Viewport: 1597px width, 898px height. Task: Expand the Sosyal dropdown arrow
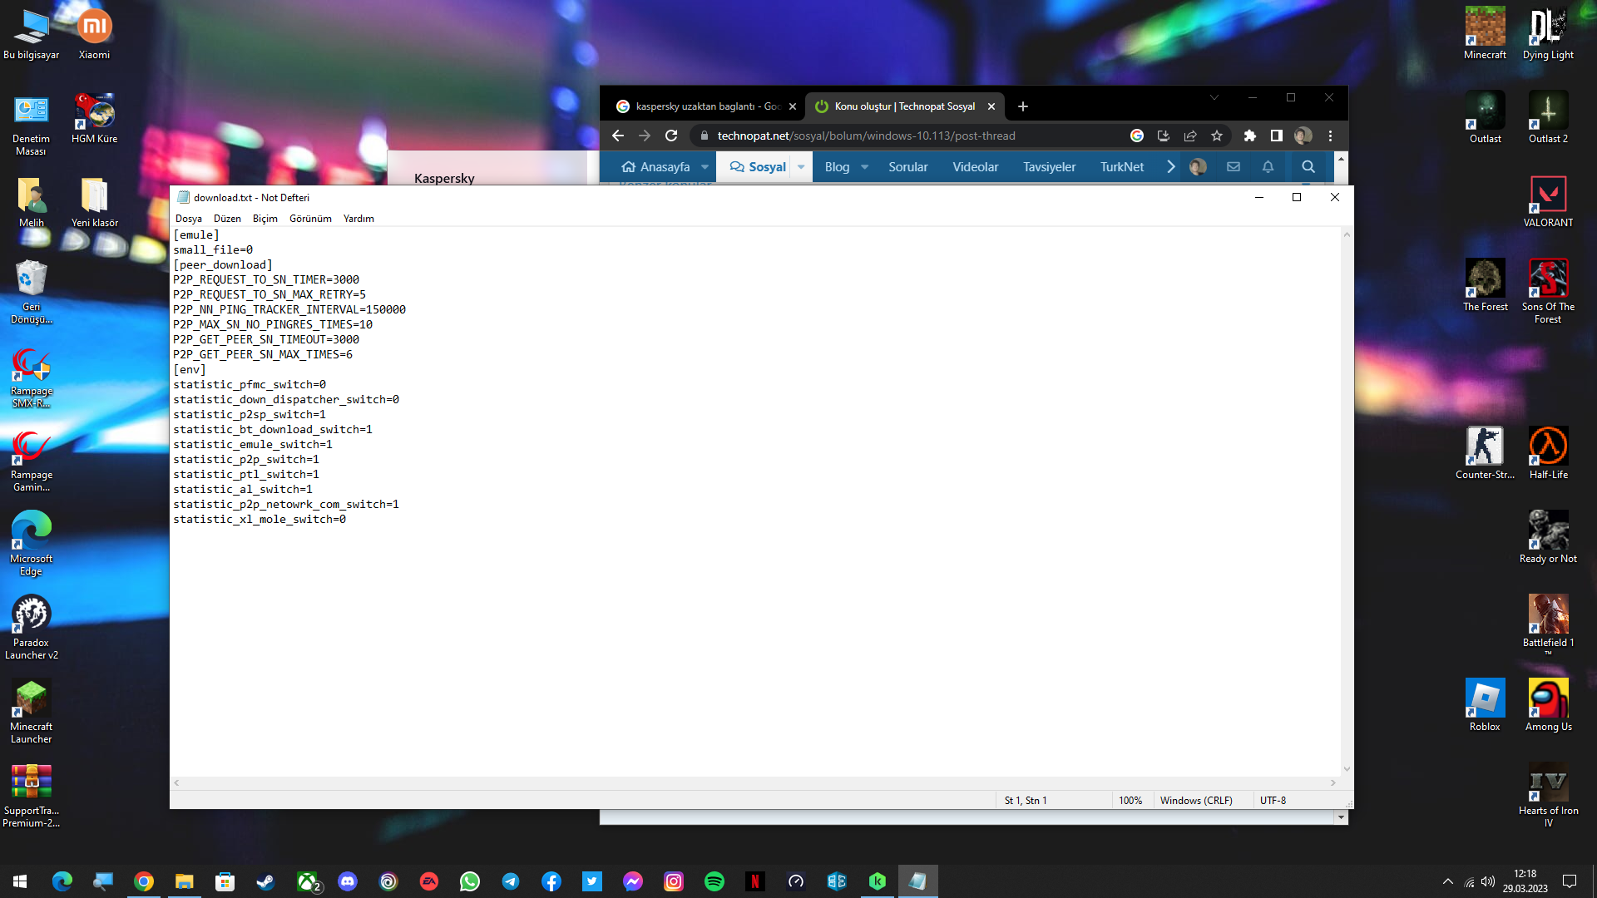coord(801,166)
